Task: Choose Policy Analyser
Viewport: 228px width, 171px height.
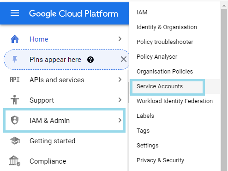Action: pos(157,57)
